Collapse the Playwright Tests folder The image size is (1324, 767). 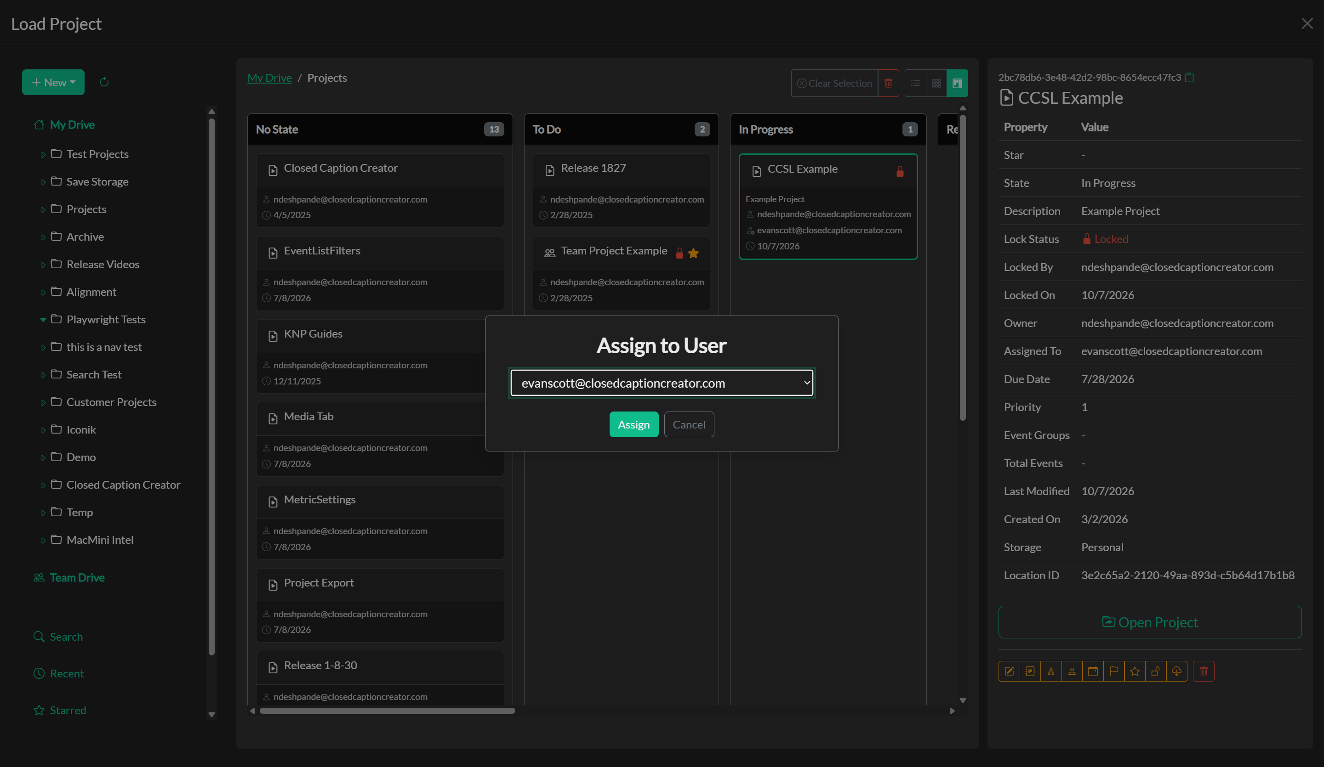pyautogui.click(x=43, y=320)
